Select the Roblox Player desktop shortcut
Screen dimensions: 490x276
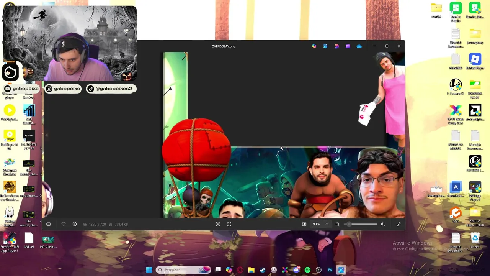point(475,61)
